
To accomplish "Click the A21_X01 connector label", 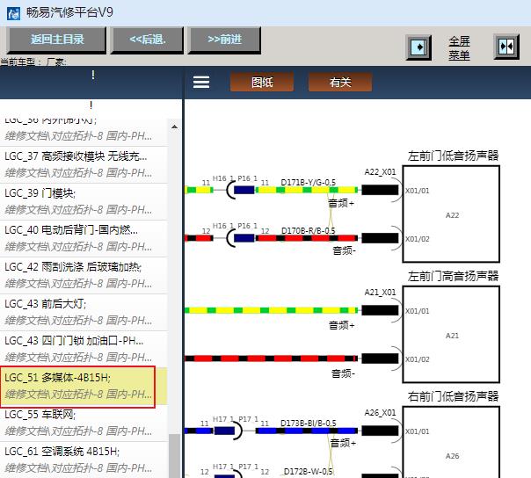I will click(380, 292).
